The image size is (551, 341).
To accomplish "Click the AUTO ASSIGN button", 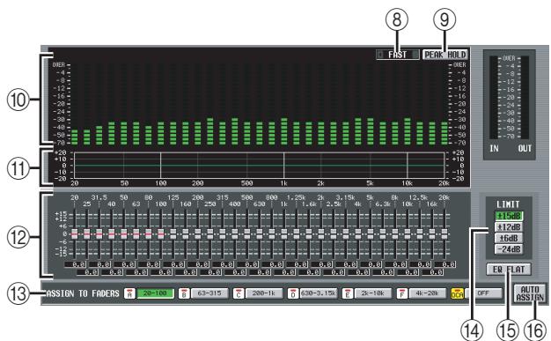I will pos(530,293).
